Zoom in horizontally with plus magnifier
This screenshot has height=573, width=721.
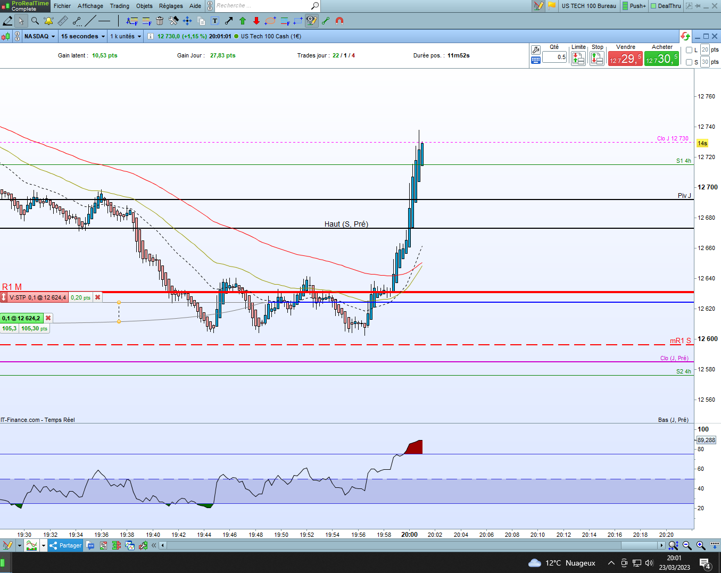[701, 545]
